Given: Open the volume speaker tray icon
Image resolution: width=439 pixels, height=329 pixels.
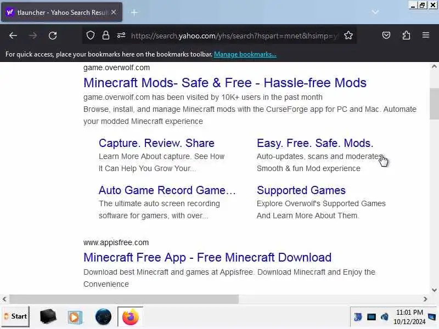Looking at the screenshot, I should click(x=384, y=317).
